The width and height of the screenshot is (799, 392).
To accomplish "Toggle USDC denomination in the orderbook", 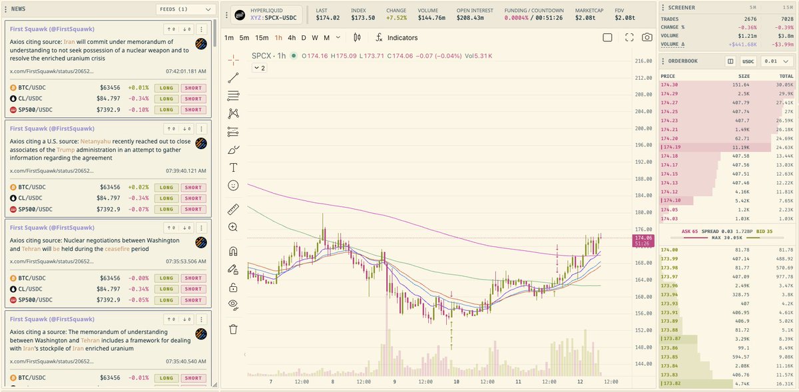I will click(x=748, y=61).
